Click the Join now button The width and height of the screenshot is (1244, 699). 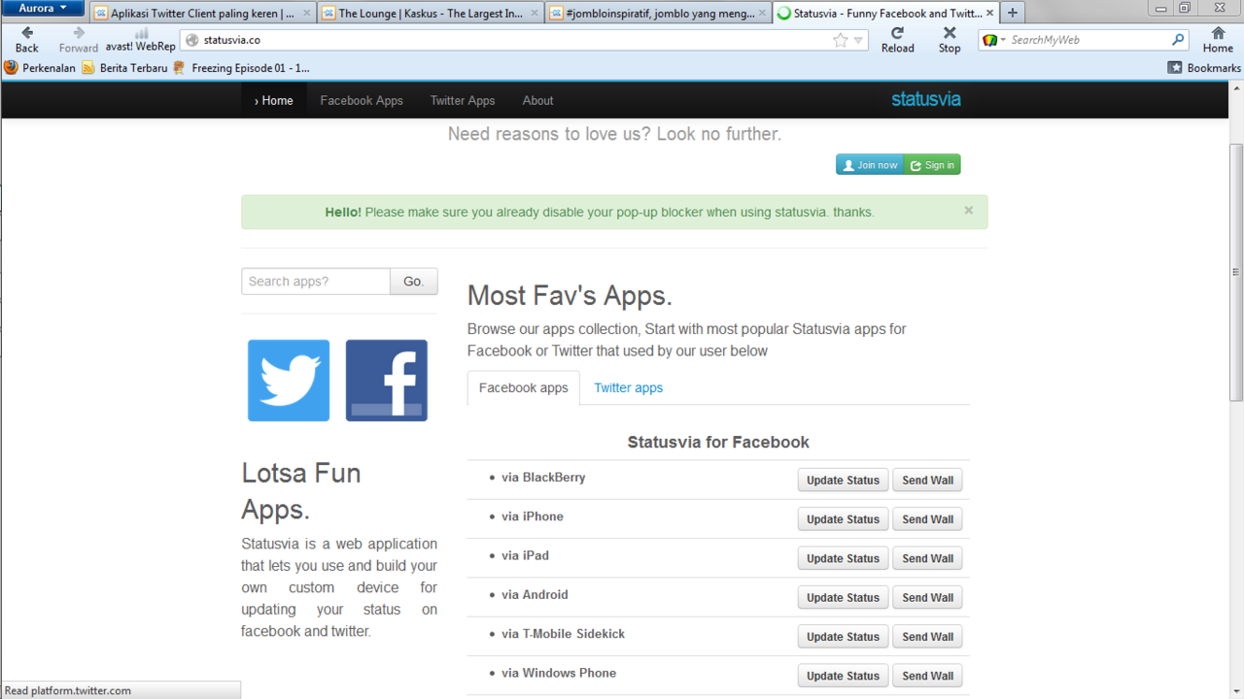click(x=870, y=165)
